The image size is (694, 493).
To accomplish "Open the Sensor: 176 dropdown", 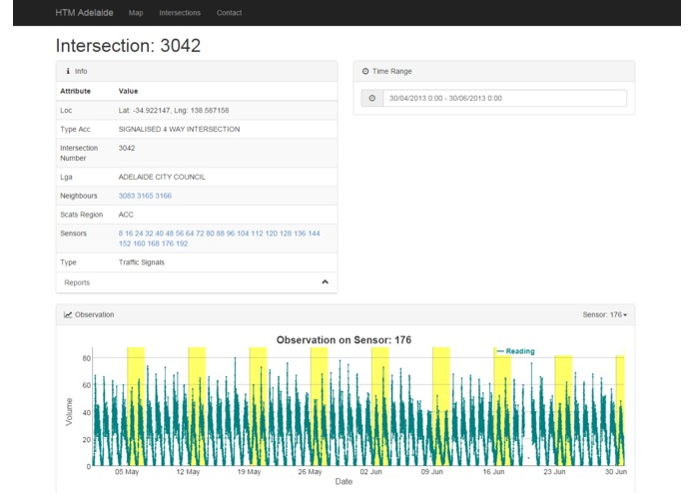I will pos(604,314).
